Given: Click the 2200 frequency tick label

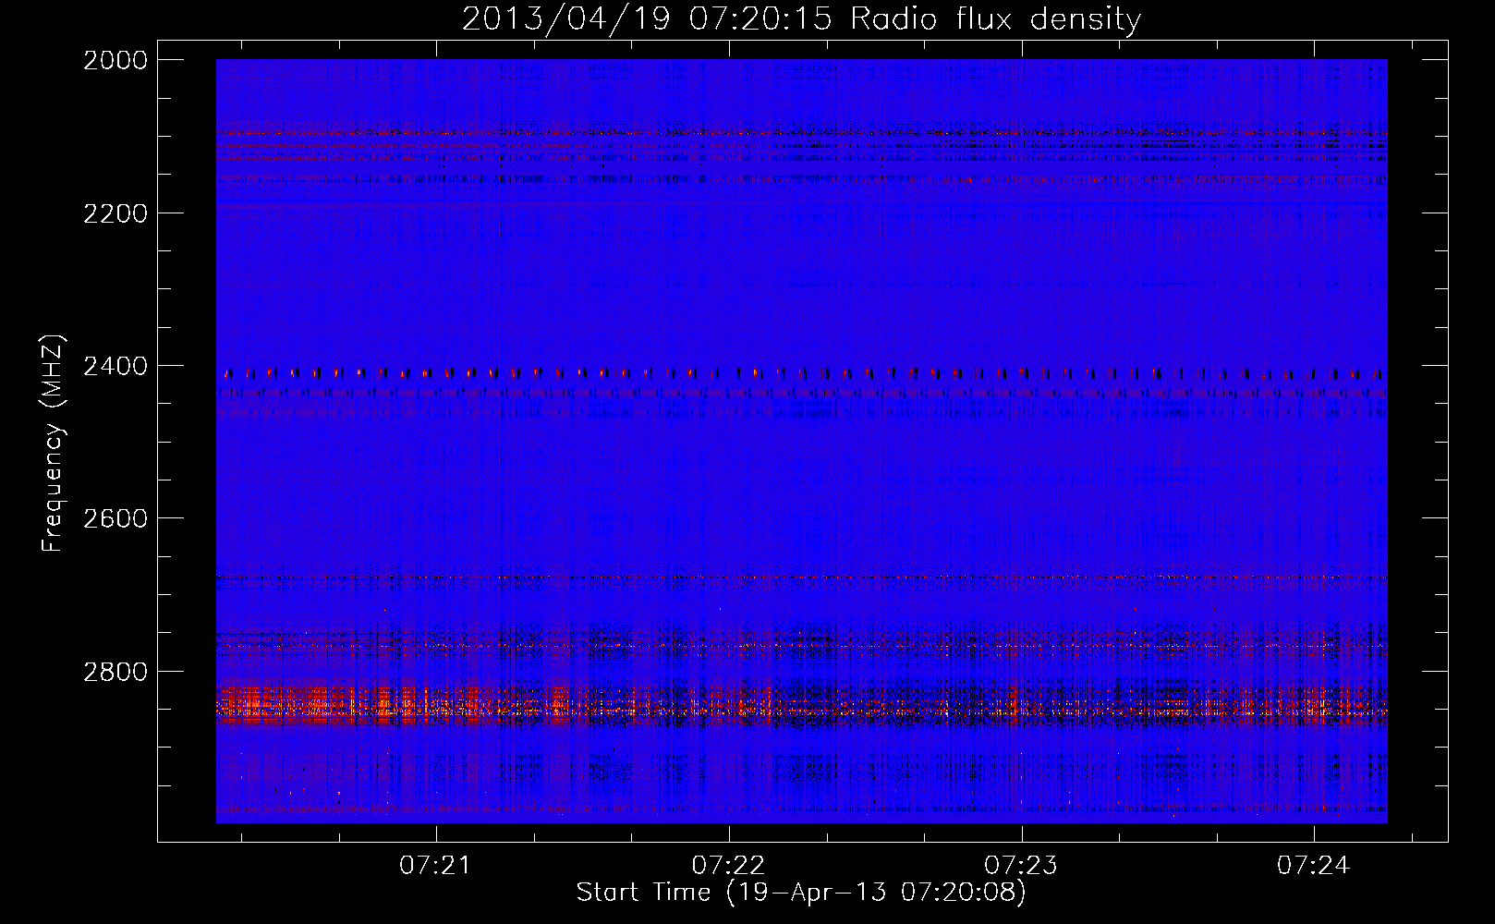Looking at the screenshot, I should [x=115, y=213].
